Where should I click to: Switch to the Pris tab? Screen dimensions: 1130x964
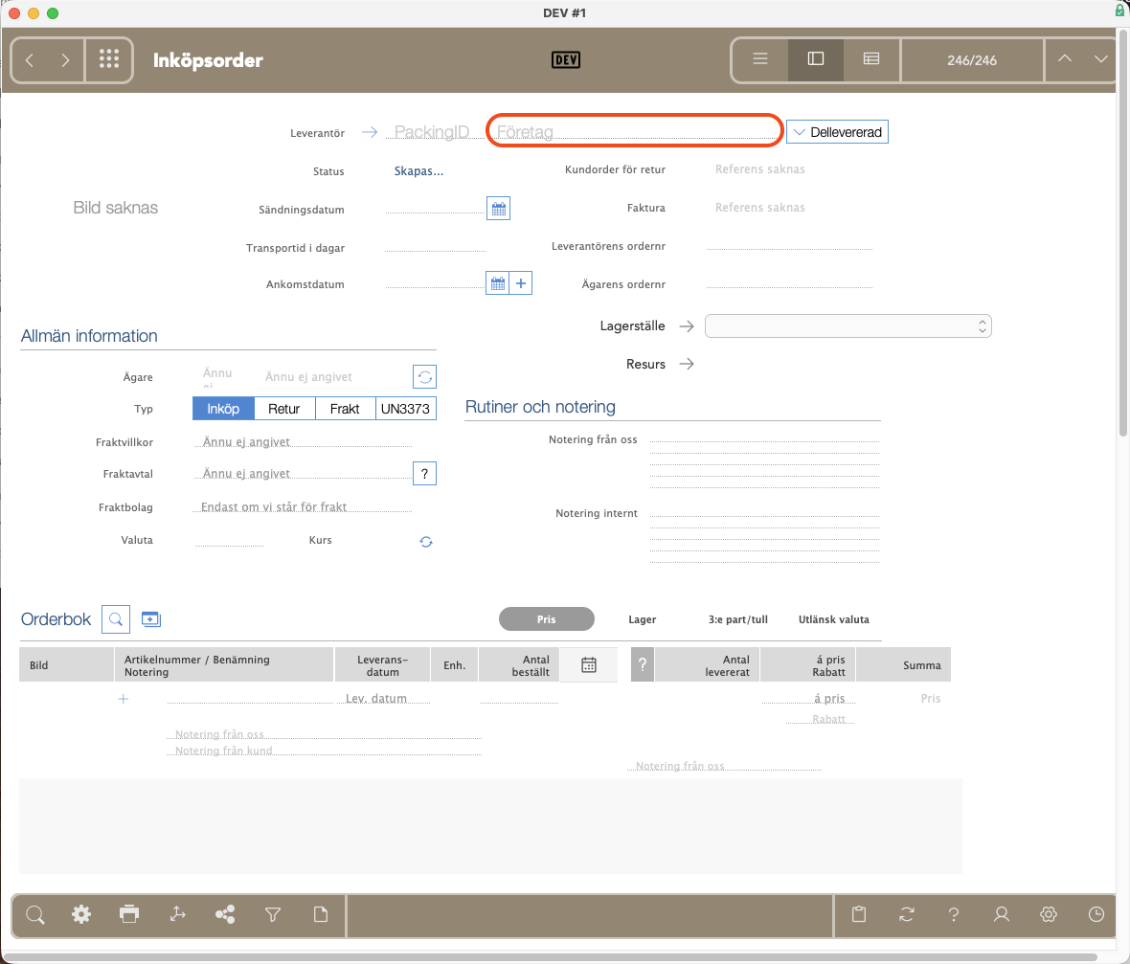click(x=546, y=618)
